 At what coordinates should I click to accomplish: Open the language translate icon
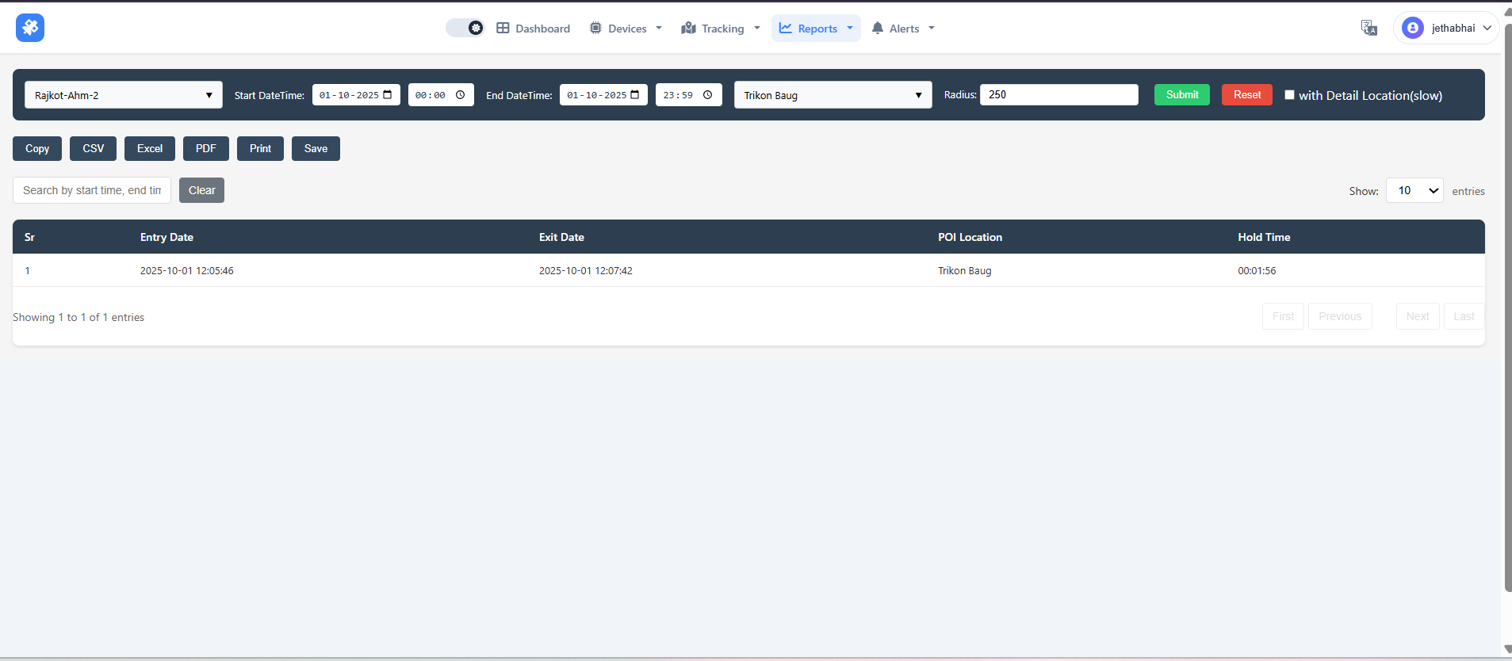pyautogui.click(x=1368, y=28)
